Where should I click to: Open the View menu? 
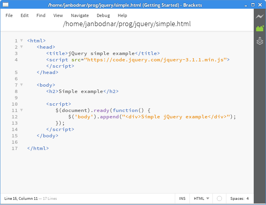tap(58, 15)
